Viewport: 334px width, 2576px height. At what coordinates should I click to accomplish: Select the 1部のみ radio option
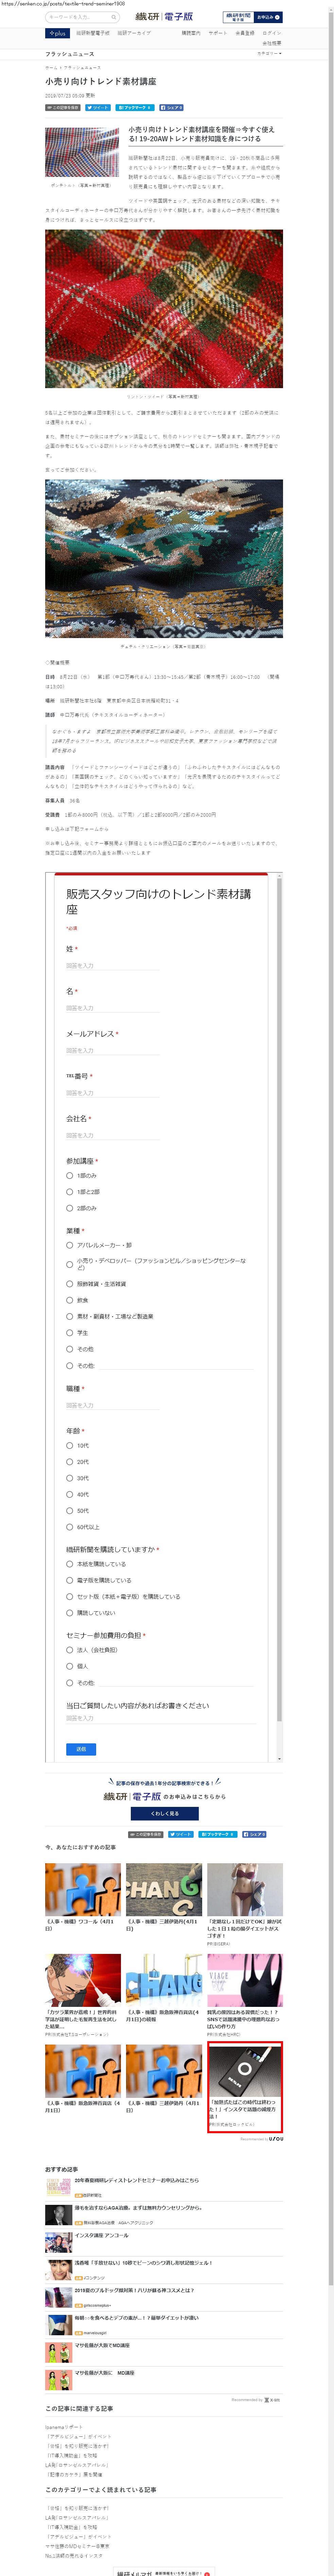[70, 1175]
